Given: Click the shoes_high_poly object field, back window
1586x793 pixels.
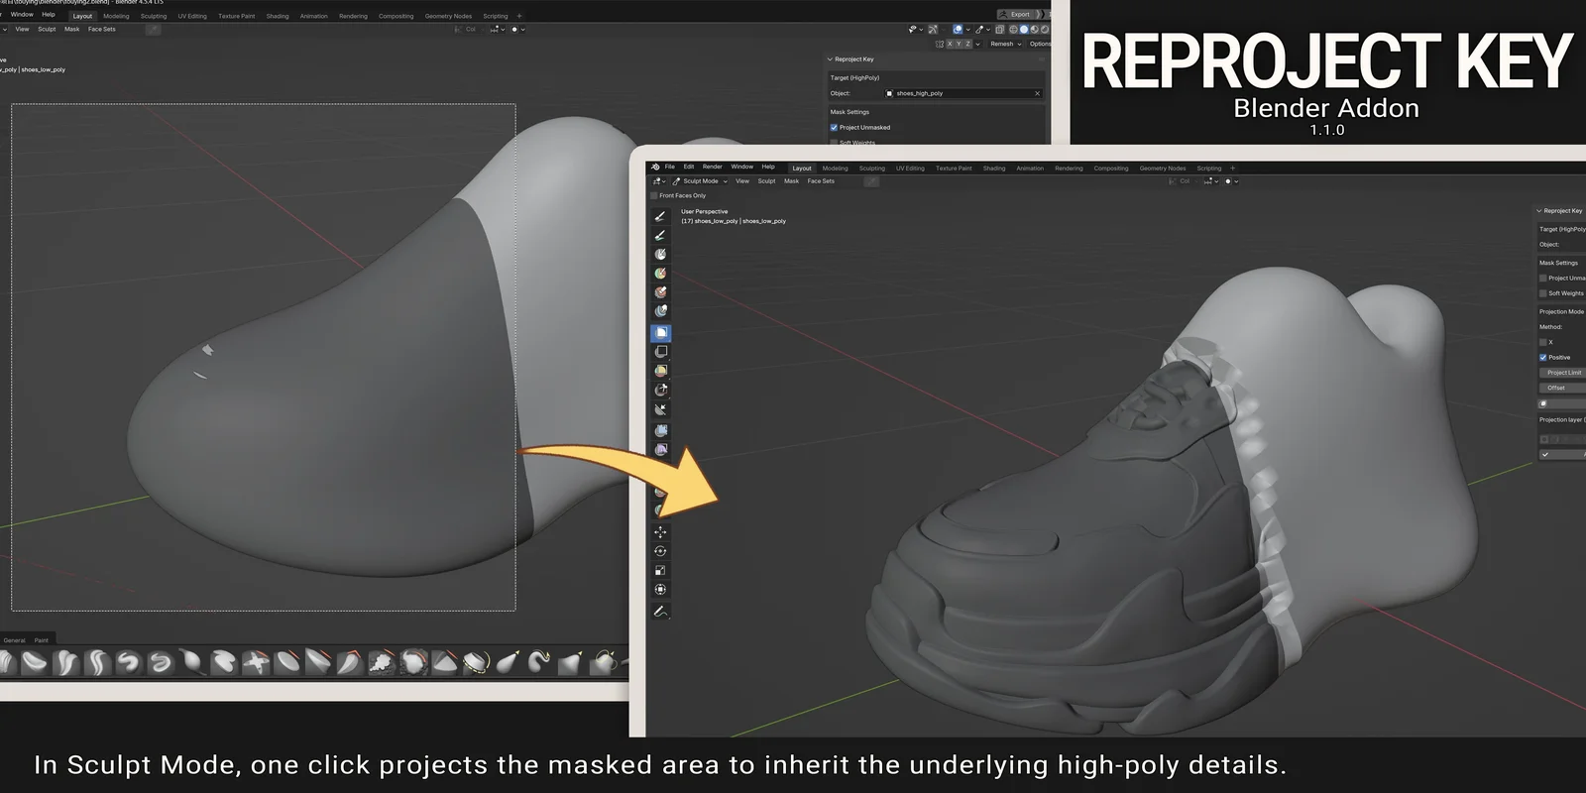Looking at the screenshot, I should [963, 93].
